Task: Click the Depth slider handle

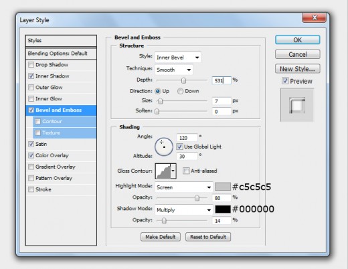Action: tap(183, 80)
